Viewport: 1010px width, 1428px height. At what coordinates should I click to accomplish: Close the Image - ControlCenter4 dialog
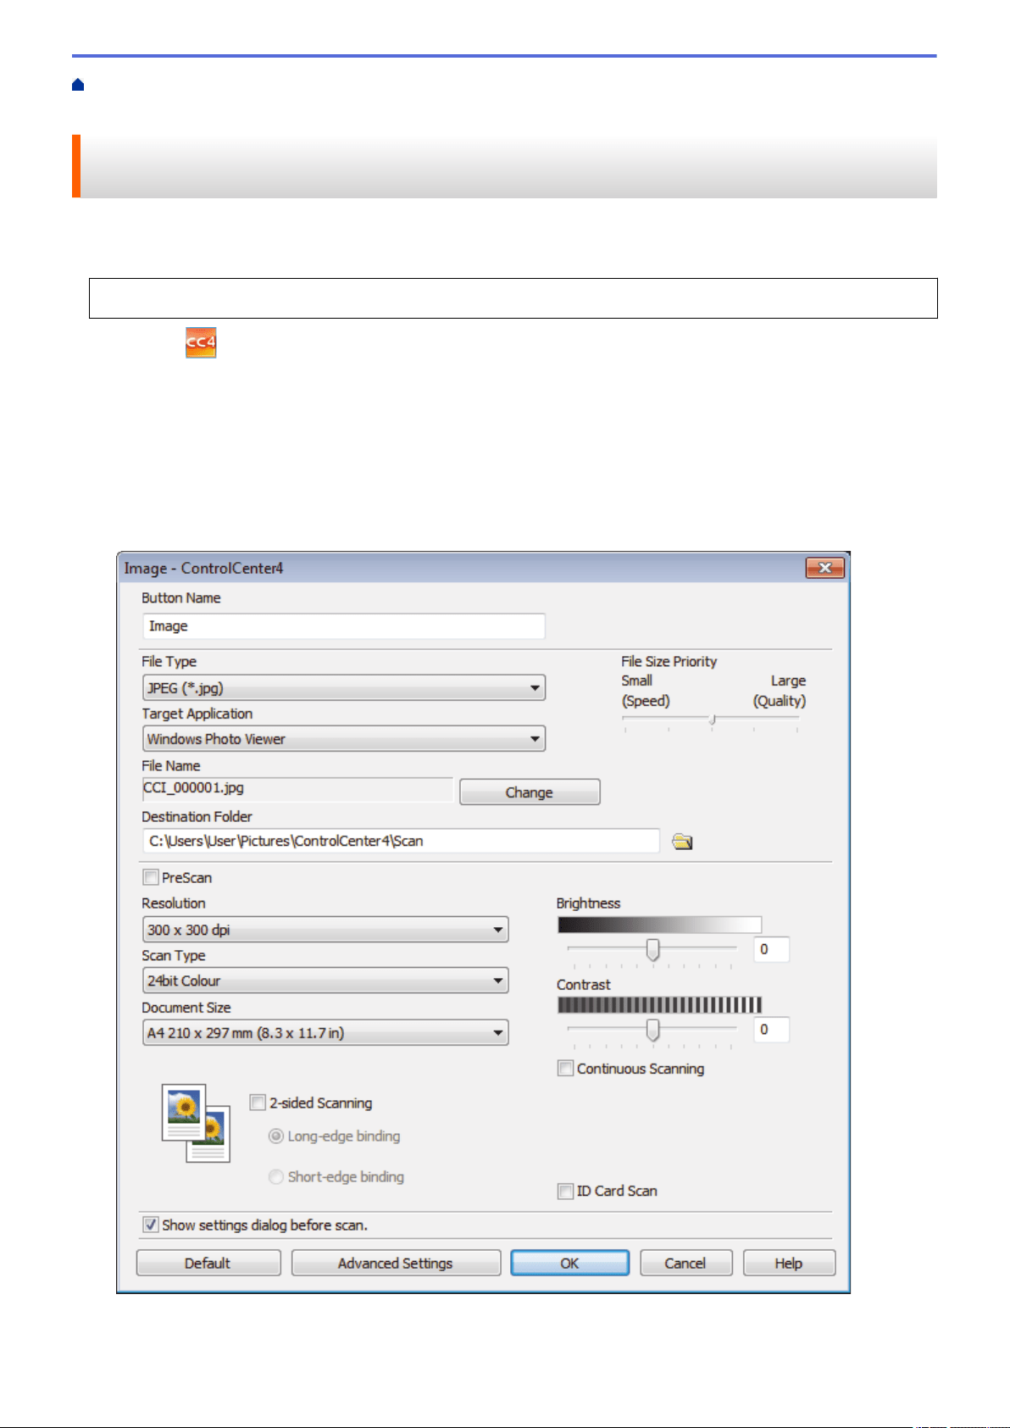pyautogui.click(x=824, y=568)
